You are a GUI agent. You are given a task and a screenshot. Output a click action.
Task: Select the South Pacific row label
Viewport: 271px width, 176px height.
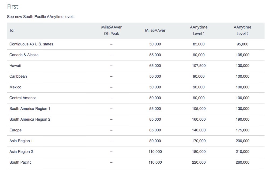(20, 162)
